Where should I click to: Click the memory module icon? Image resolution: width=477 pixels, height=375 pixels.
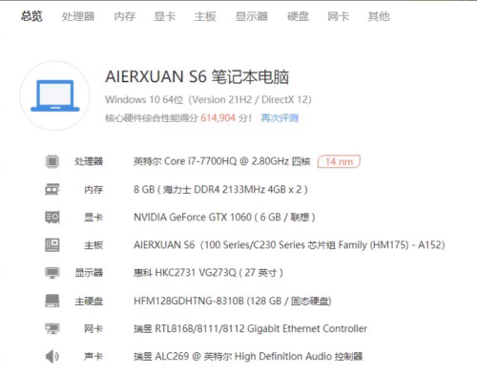click(52, 190)
